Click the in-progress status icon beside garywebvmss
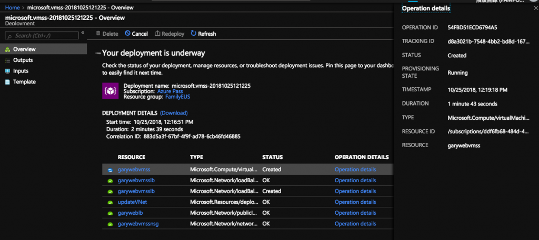This screenshot has width=539, height=240. click(x=110, y=170)
